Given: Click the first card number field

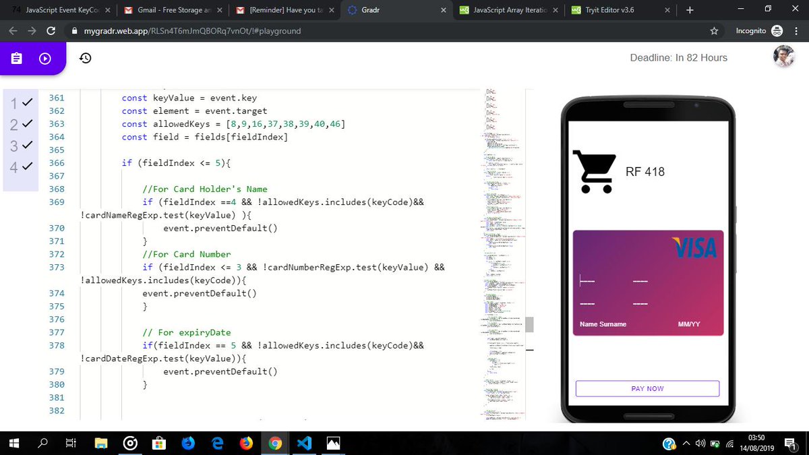Looking at the screenshot, I should tap(587, 281).
